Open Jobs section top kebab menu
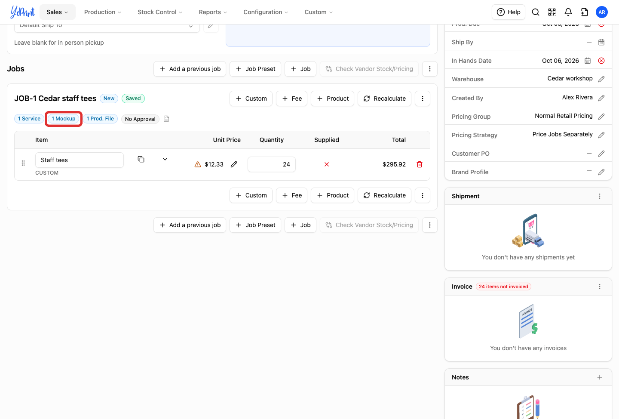The image size is (619, 419). (430, 69)
